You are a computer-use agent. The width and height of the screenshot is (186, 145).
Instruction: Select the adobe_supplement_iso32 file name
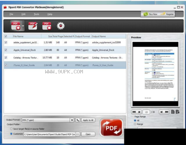coord(26,43)
